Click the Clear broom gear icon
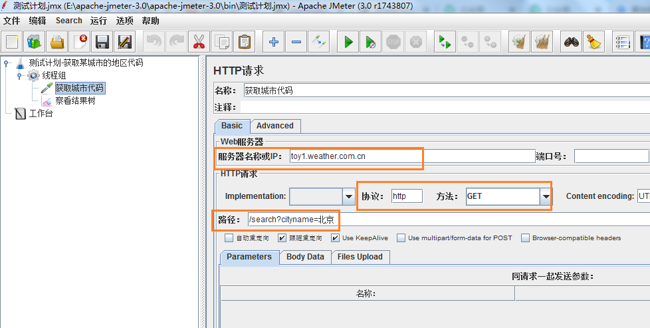The width and height of the screenshot is (650, 328). pyautogui.click(x=520, y=41)
